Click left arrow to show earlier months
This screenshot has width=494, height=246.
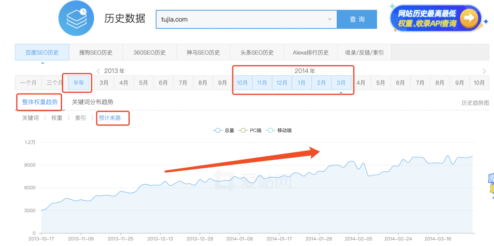coord(98,71)
